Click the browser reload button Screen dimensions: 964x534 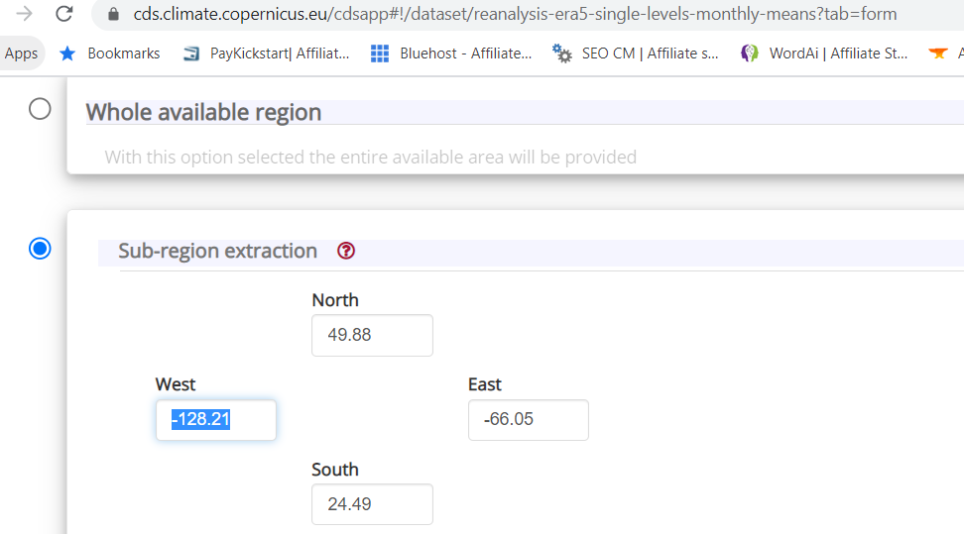pyautogui.click(x=64, y=15)
